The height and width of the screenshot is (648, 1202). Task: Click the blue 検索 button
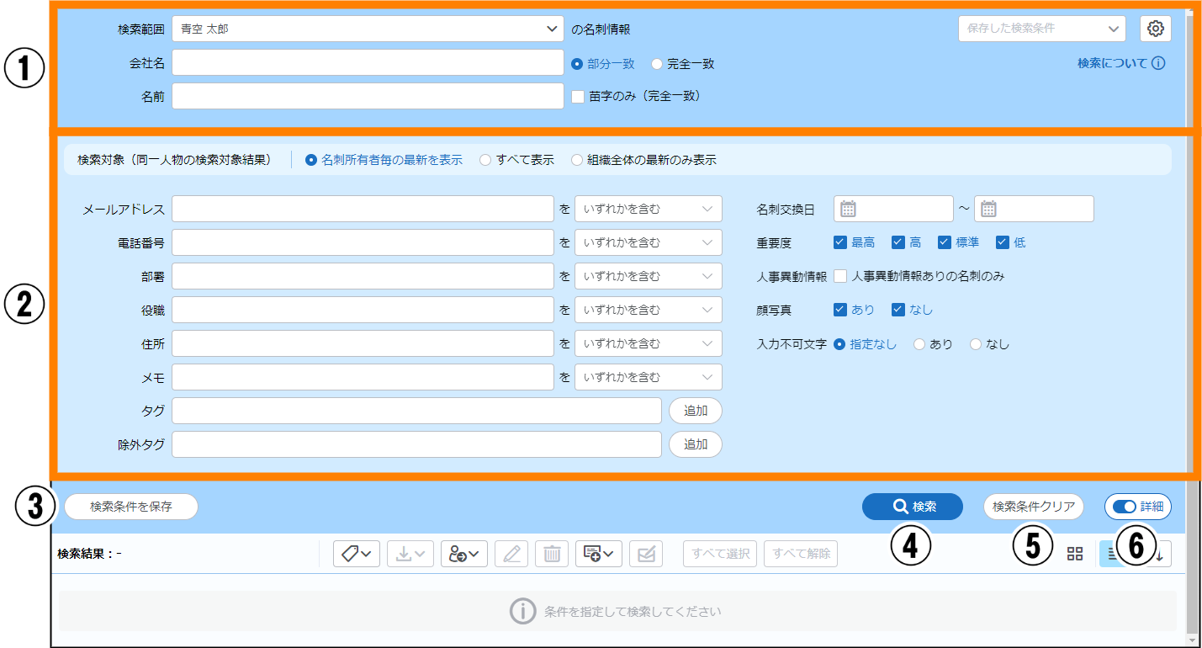click(912, 507)
